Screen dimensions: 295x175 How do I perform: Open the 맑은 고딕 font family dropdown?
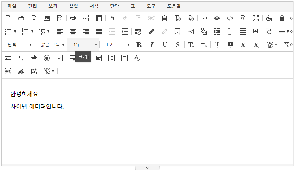52,45
